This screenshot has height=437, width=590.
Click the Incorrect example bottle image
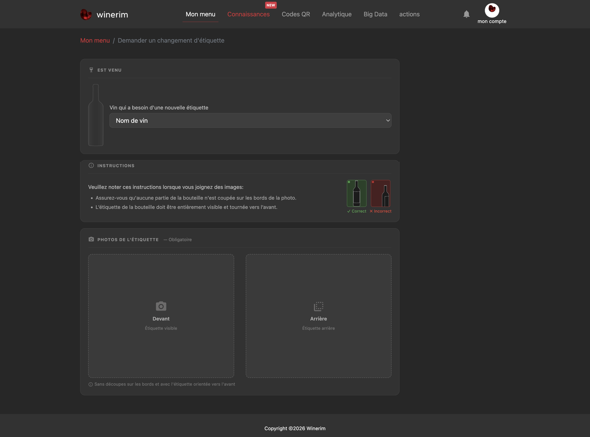[x=381, y=193]
